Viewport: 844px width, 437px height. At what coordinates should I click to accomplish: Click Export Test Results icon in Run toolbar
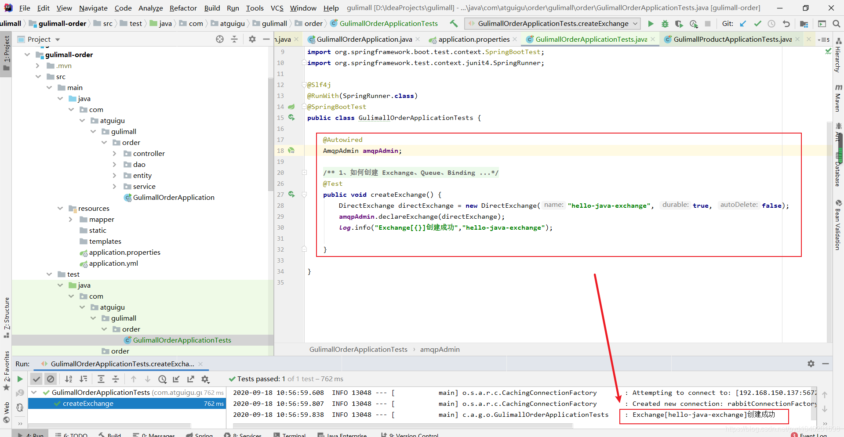[x=191, y=379]
